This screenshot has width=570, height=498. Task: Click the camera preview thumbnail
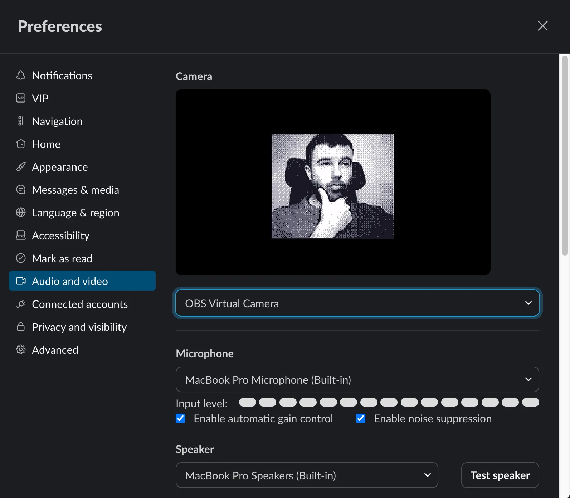coord(332,186)
